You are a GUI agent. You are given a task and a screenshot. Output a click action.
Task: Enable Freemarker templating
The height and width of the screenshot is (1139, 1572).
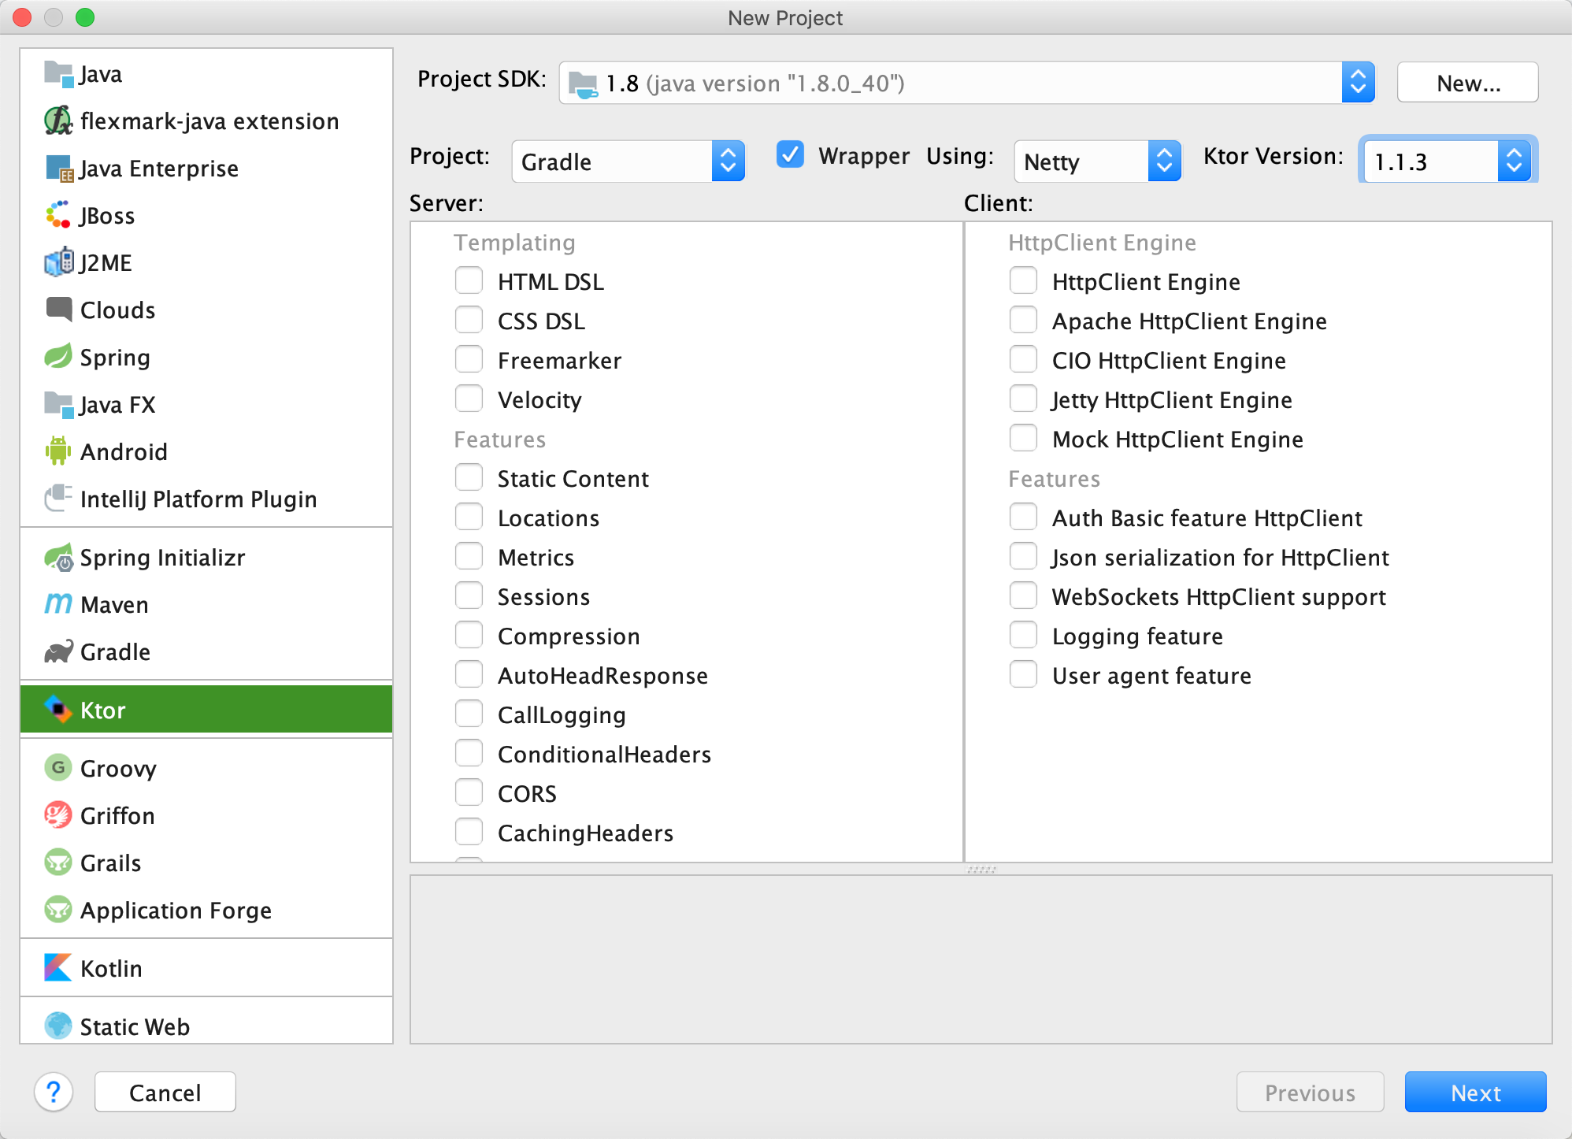(x=469, y=359)
